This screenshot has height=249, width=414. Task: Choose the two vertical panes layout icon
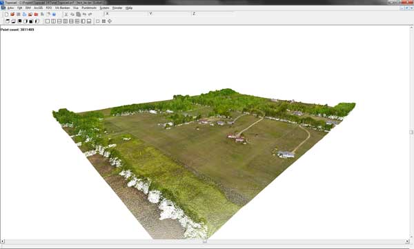pos(53,21)
